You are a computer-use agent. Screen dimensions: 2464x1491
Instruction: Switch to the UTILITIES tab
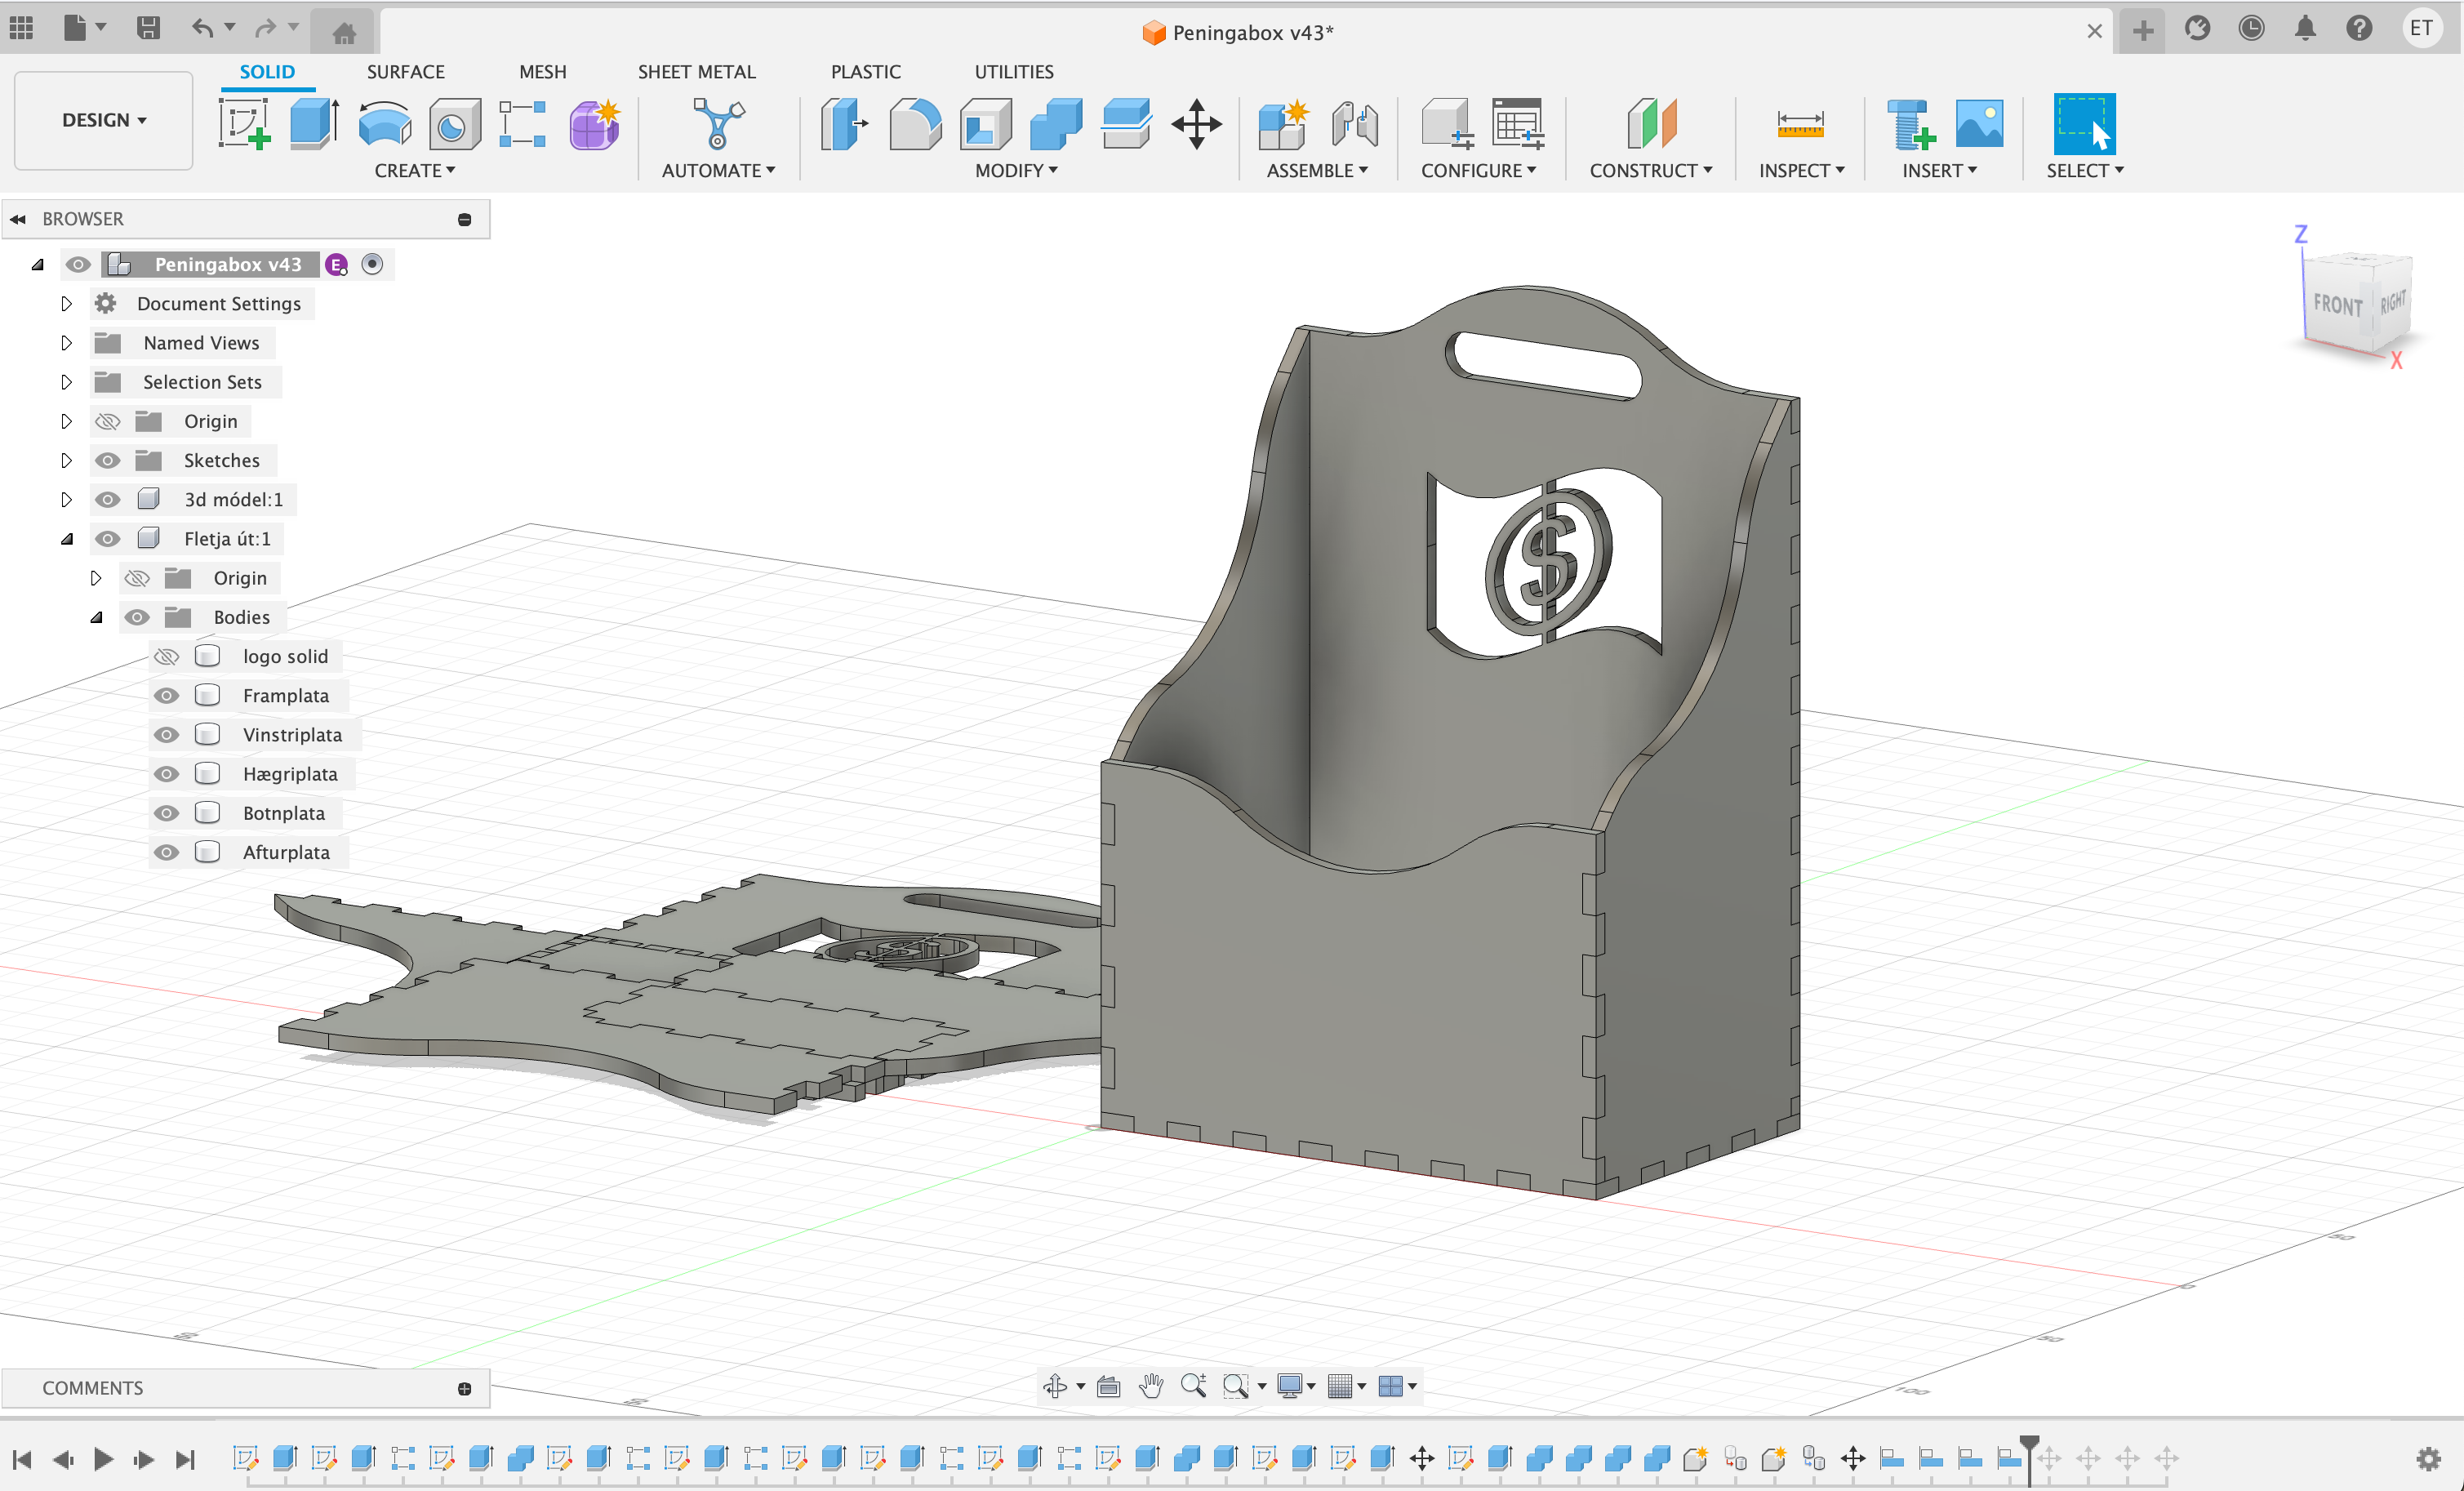pos(1013,72)
